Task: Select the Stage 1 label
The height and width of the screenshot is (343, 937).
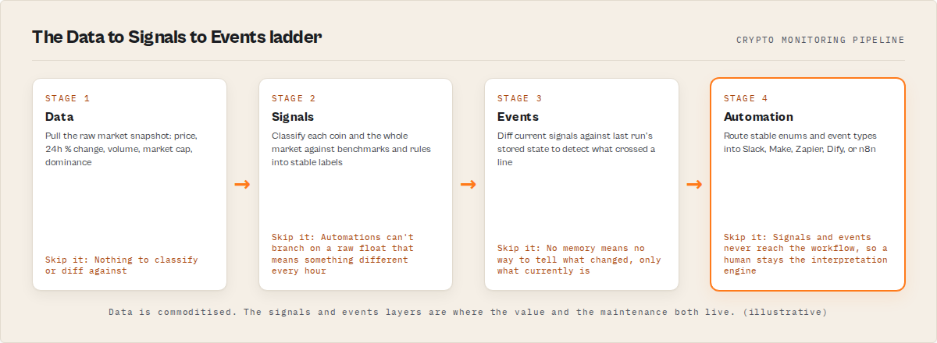Action: [x=67, y=98]
